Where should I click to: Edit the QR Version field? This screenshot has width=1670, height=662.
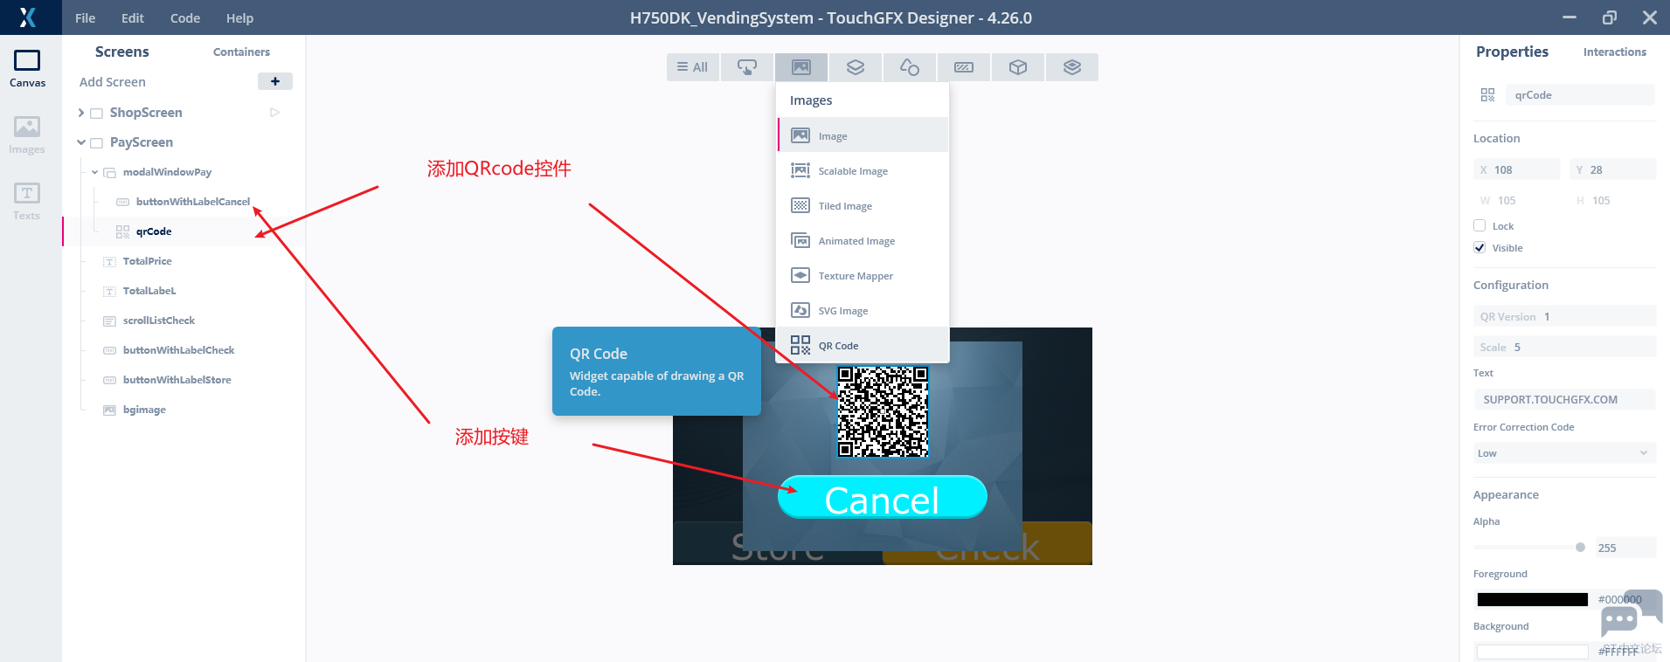1564,316
